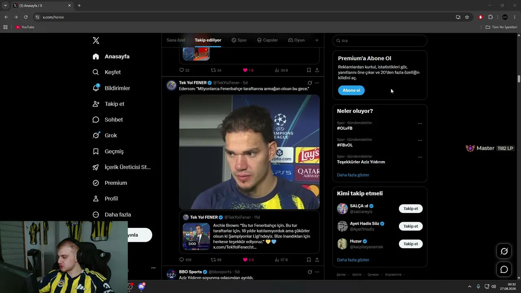This screenshot has width=521, height=293.
Task: Open Oyun timeline tab
Action: 296,40
